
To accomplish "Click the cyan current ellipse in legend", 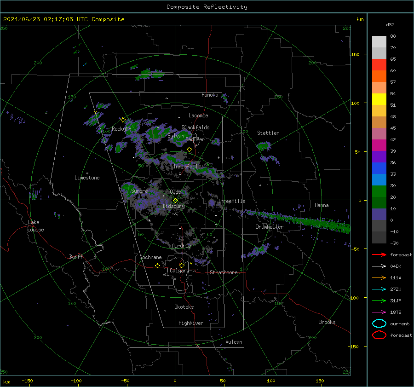I will click(x=379, y=323).
